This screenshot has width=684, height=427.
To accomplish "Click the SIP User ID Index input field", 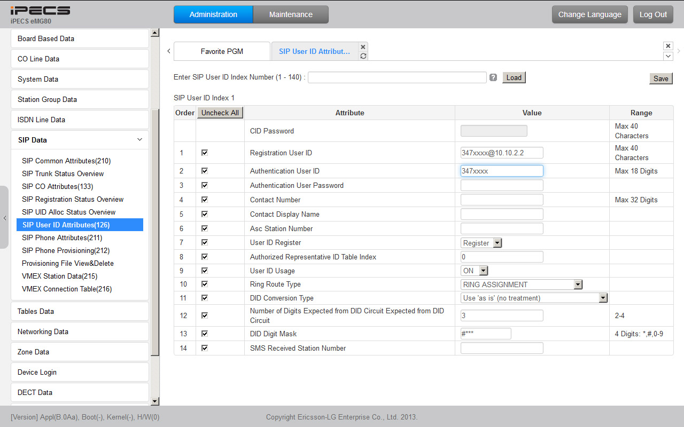I will coord(397,77).
